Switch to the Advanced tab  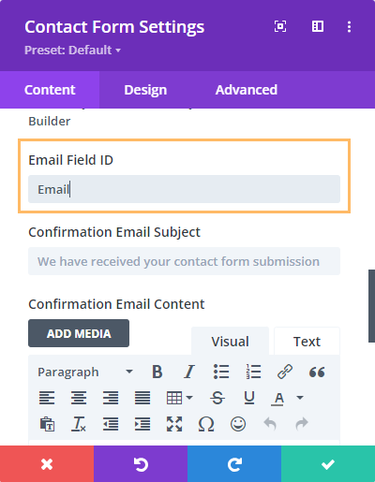point(247,90)
